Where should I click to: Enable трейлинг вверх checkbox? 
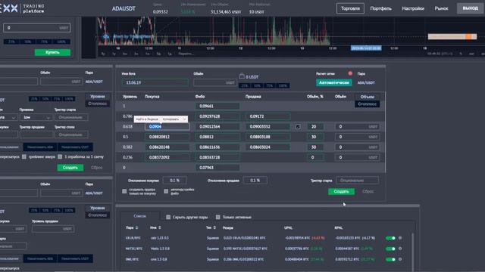[24, 156]
